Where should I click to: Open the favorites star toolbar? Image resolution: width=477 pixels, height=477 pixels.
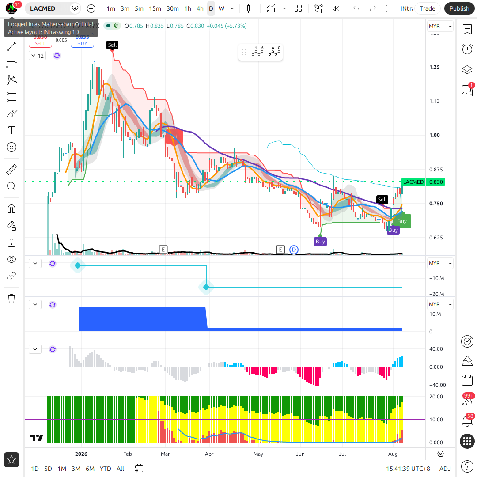pyautogui.click(x=11, y=460)
